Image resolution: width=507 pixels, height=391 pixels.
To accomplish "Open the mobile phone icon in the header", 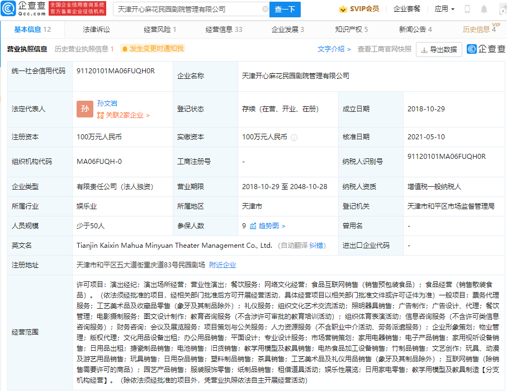I will pyautogui.click(x=467, y=9).
